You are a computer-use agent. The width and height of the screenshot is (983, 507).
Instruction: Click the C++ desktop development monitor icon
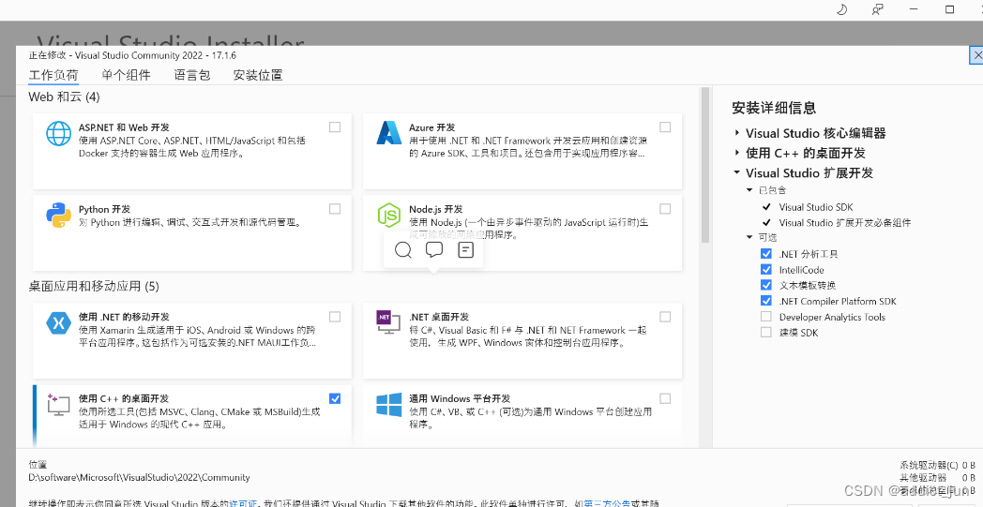click(58, 405)
